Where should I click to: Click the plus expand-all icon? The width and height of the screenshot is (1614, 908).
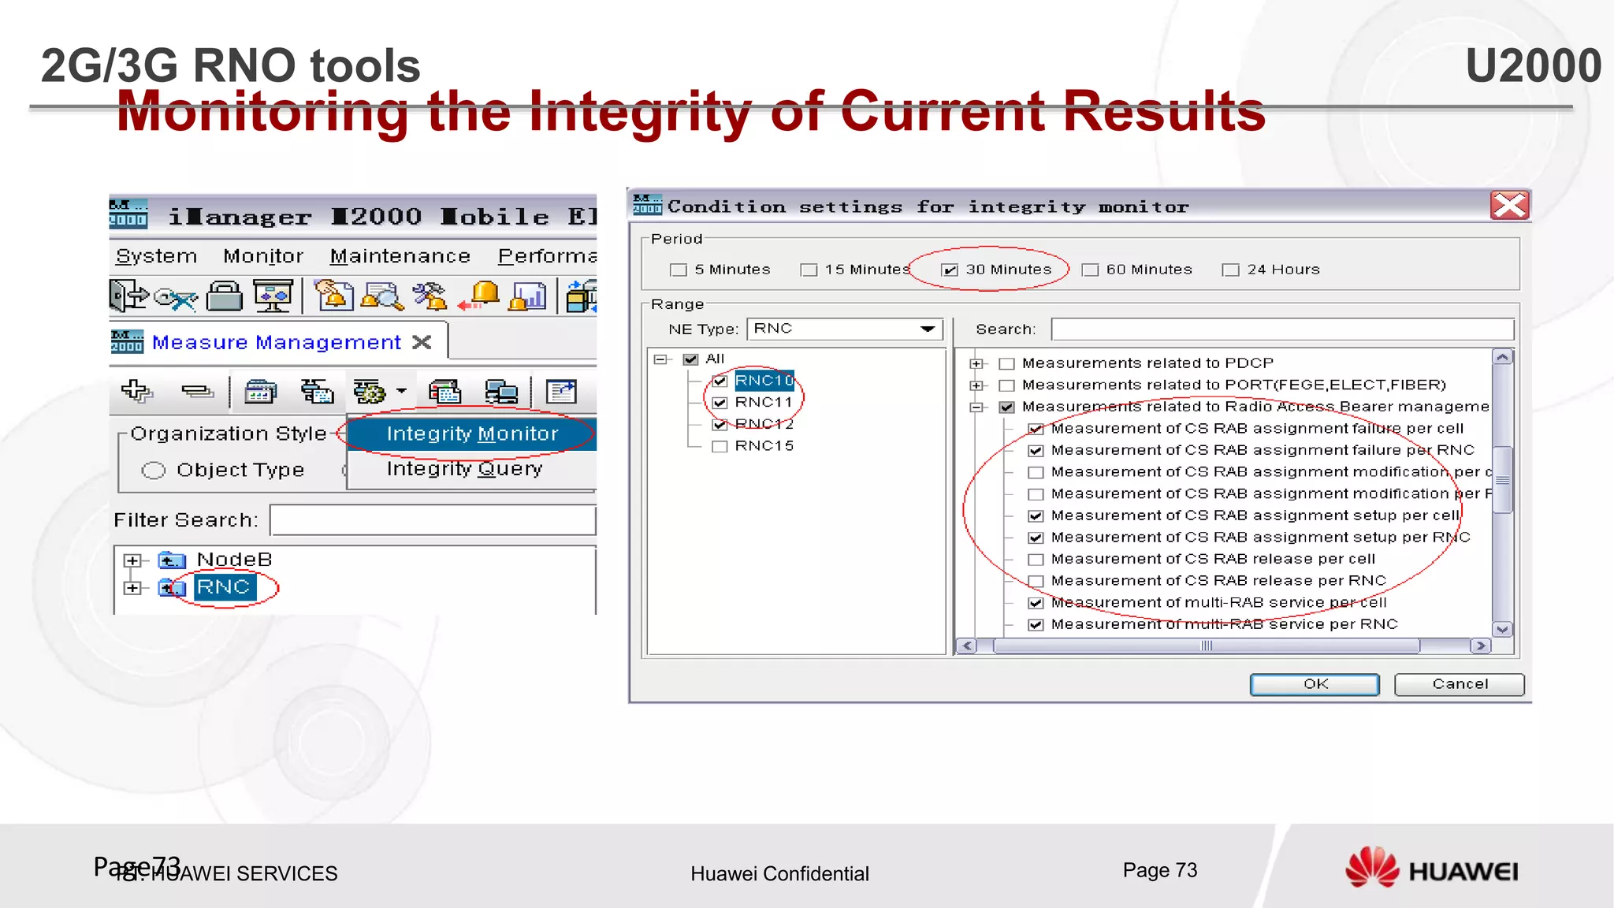click(137, 390)
